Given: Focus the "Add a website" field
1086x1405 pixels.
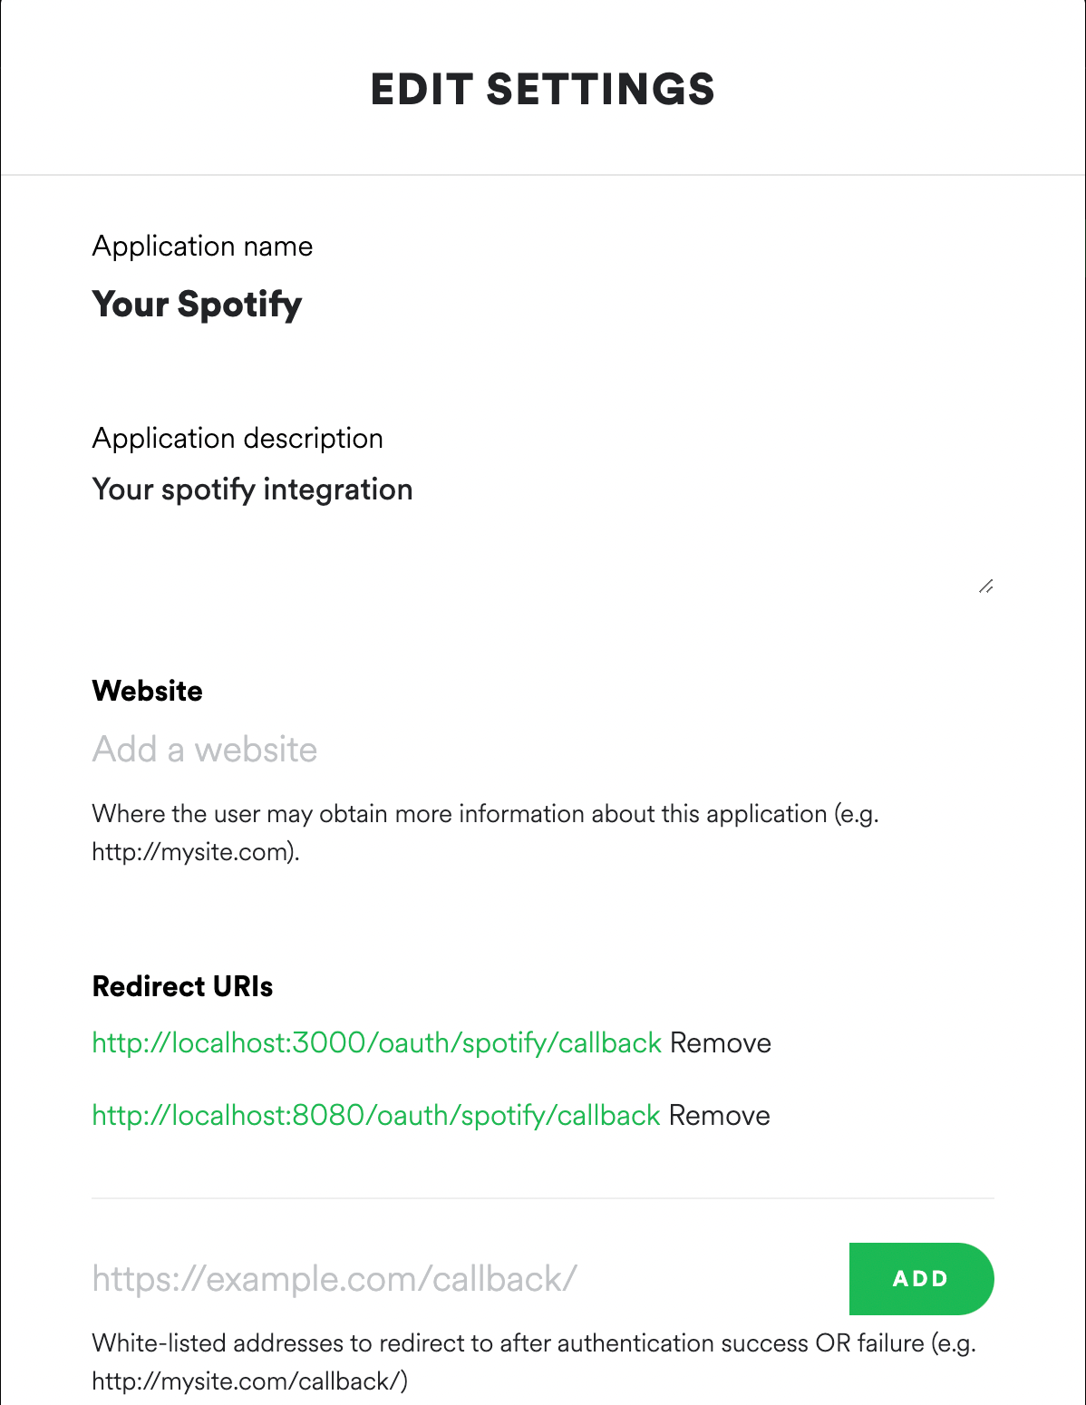Looking at the screenshot, I should (543, 750).
